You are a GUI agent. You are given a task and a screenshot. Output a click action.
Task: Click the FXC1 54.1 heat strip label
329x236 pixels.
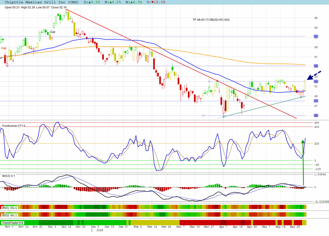click(x=9, y=208)
